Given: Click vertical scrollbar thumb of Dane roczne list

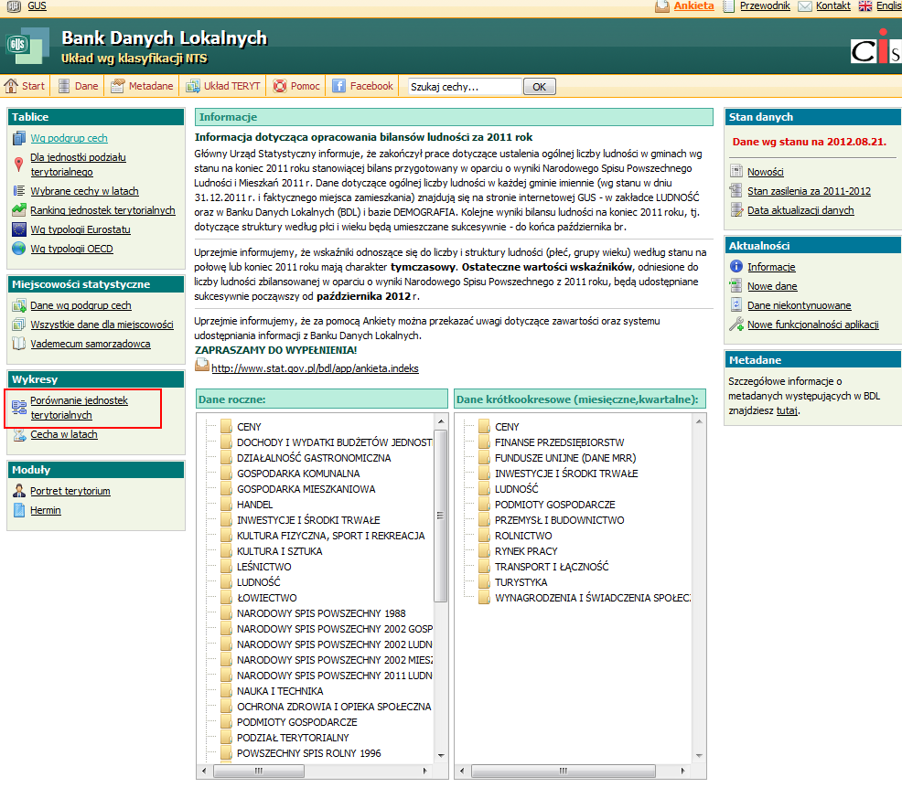Looking at the screenshot, I should [x=440, y=516].
